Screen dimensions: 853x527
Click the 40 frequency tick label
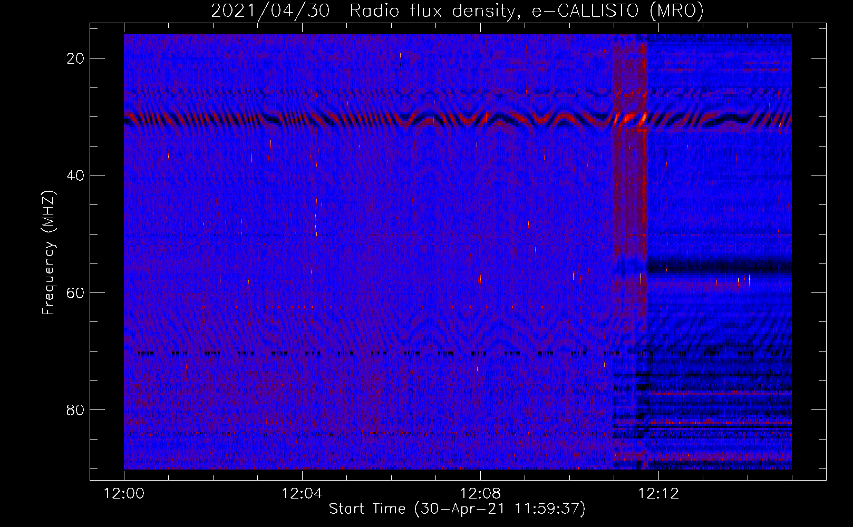pyautogui.click(x=76, y=175)
